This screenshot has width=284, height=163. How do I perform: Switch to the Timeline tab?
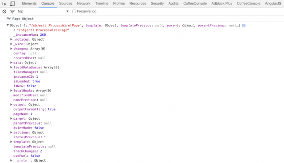pos(102,4)
